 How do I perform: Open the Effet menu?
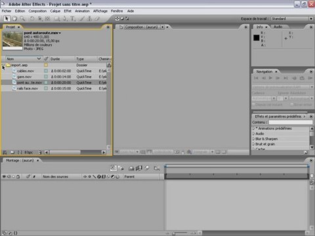tap(68, 11)
